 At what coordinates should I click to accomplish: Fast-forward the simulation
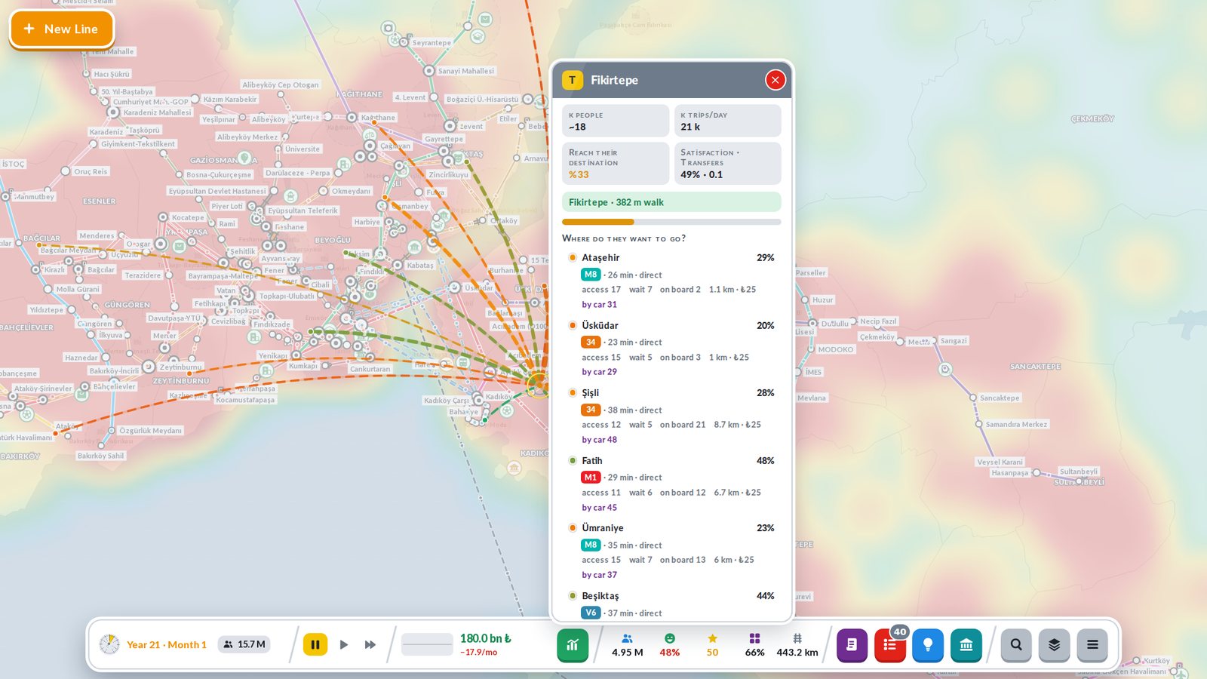pyautogui.click(x=370, y=644)
